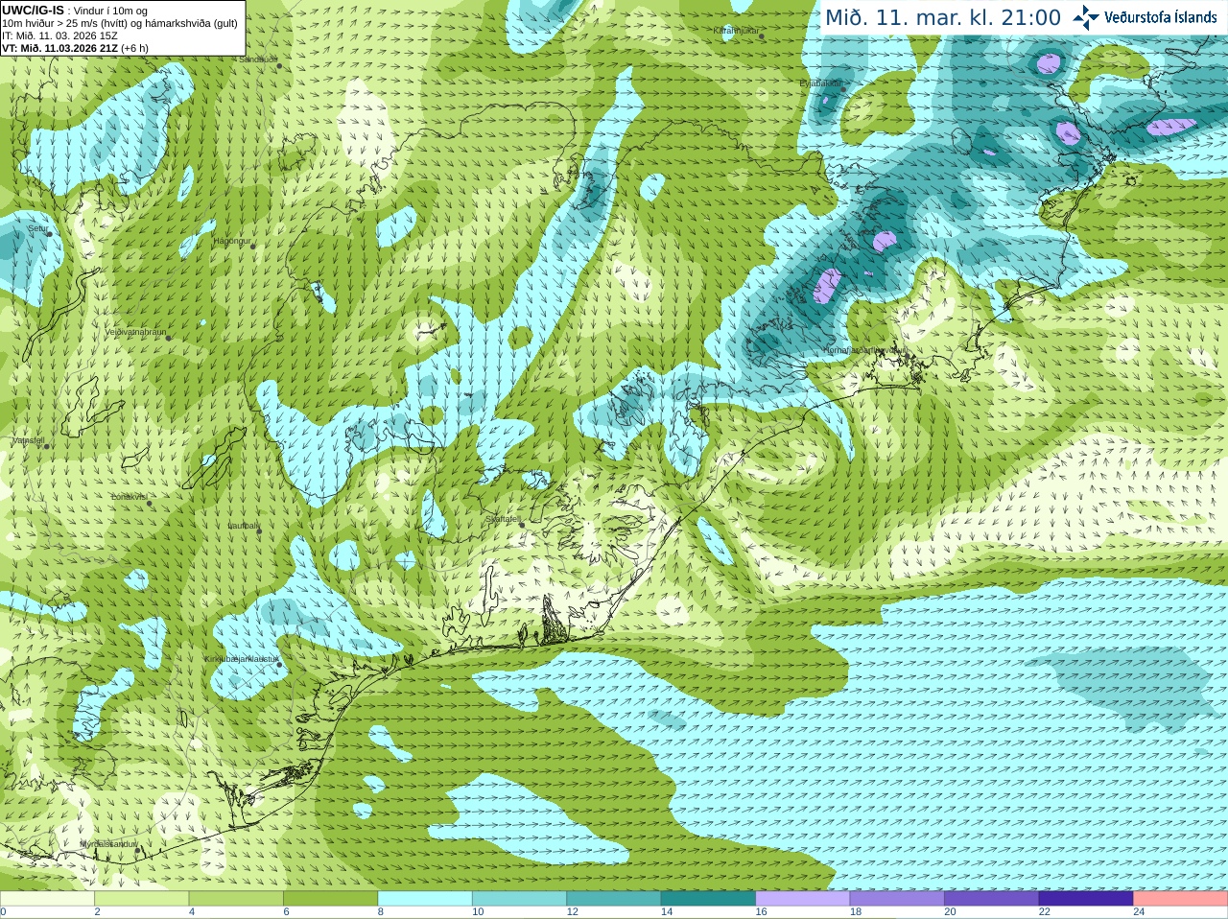Click the 'Veðurstofa Íslands' logo text
Image resolution: width=1228 pixels, height=919 pixels.
pos(1161,17)
